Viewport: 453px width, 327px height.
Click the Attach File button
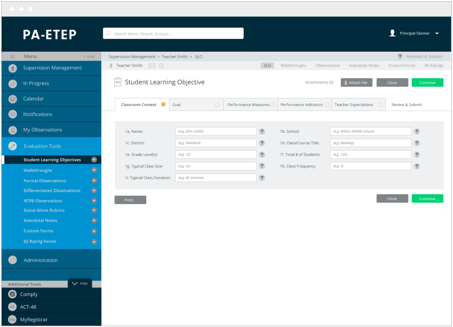(x=357, y=82)
